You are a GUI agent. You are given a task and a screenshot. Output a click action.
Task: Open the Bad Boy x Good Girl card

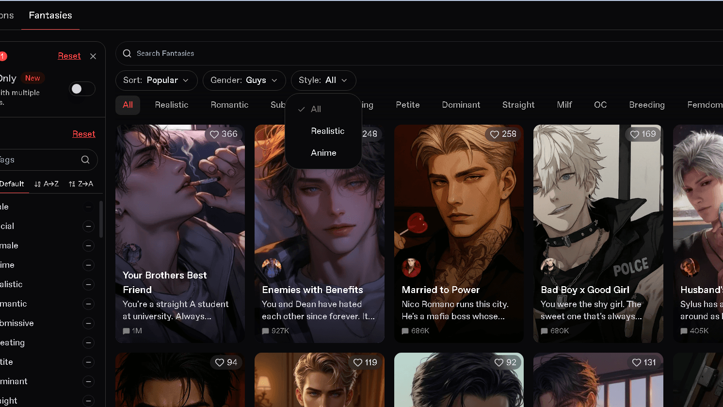598,234
